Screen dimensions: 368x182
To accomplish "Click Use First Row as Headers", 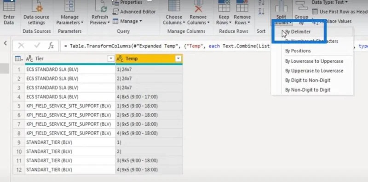I will tap(340, 12).
